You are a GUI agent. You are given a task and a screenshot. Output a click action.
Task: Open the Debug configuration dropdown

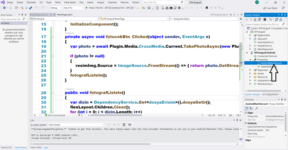pos(56,8)
